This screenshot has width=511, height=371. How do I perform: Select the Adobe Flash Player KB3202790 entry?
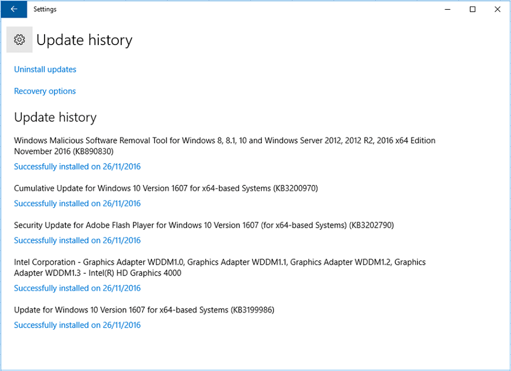point(204,225)
